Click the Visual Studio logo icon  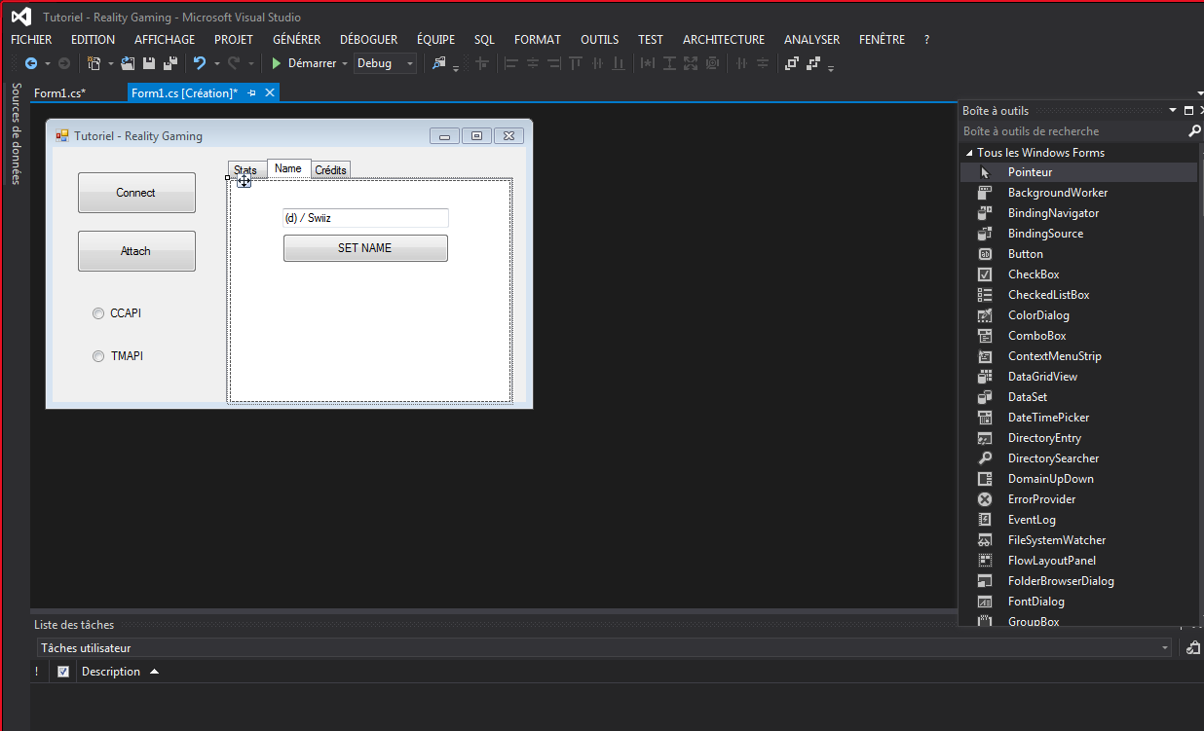[x=21, y=17]
